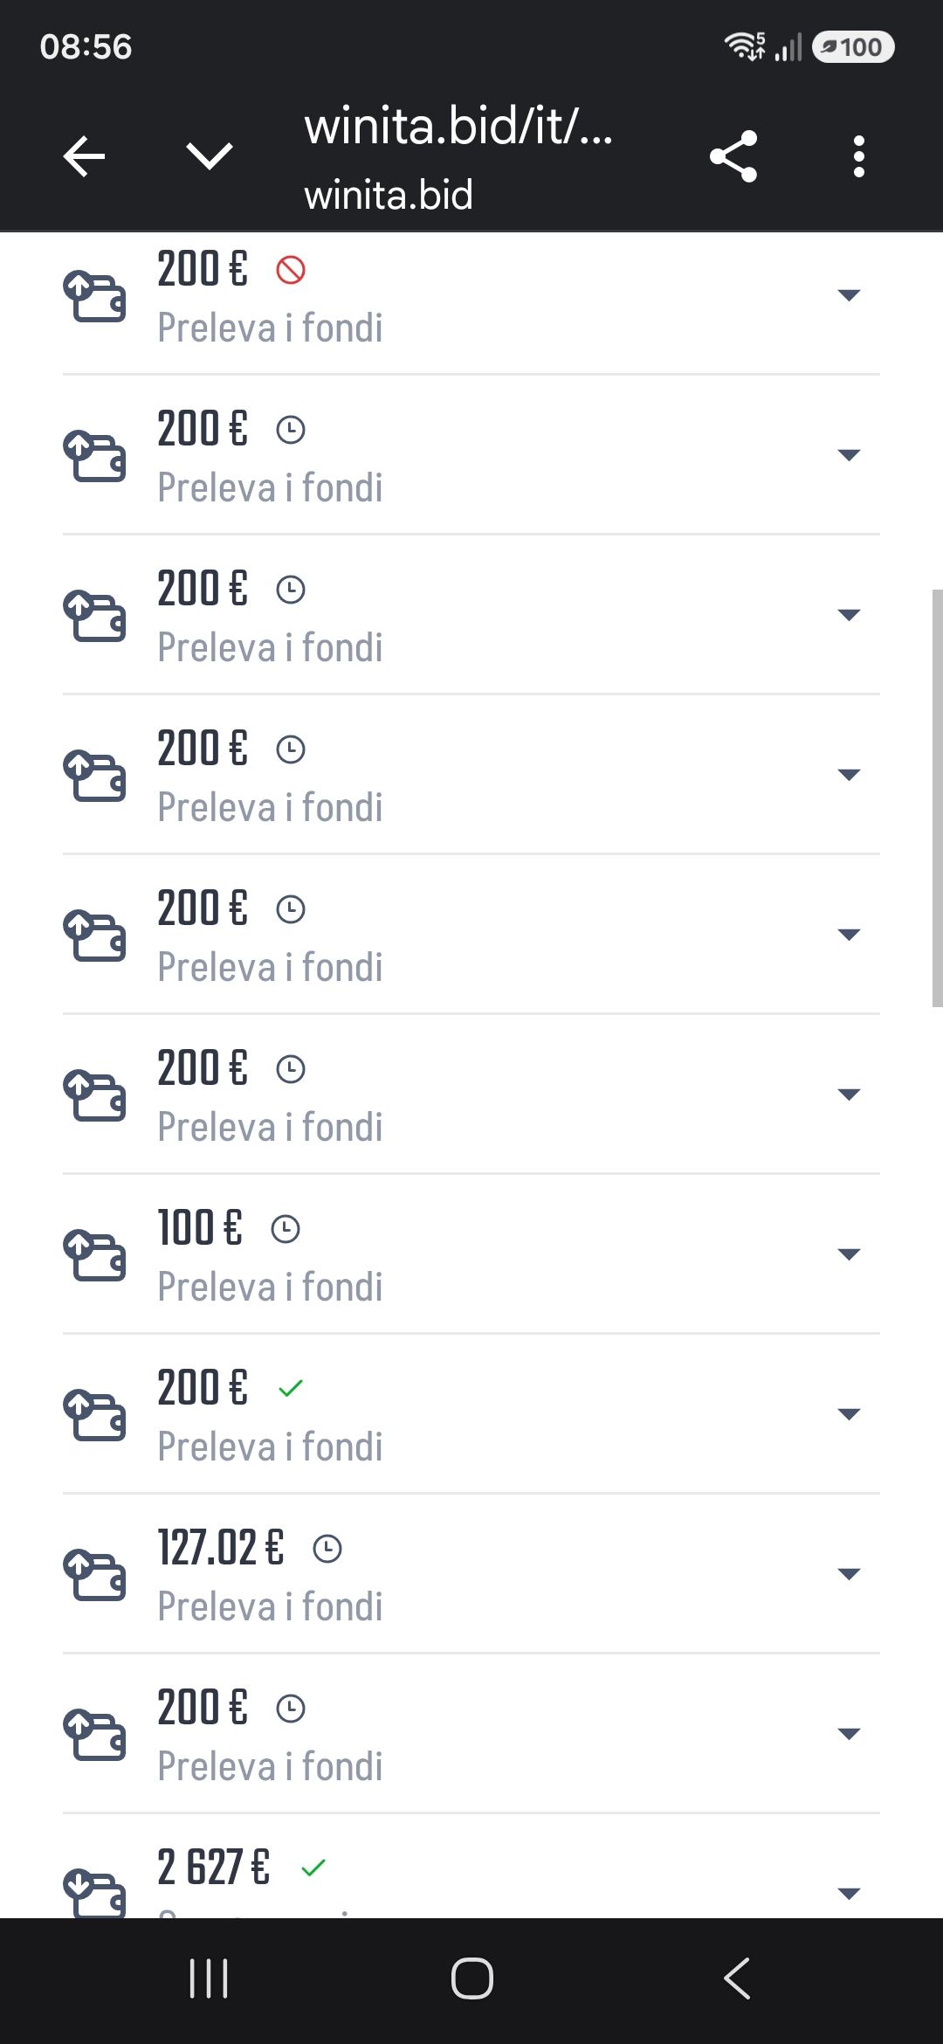The height and width of the screenshot is (2044, 943).
Task: Tap the green checkmark next to 2 627 €
Action: tap(313, 1868)
